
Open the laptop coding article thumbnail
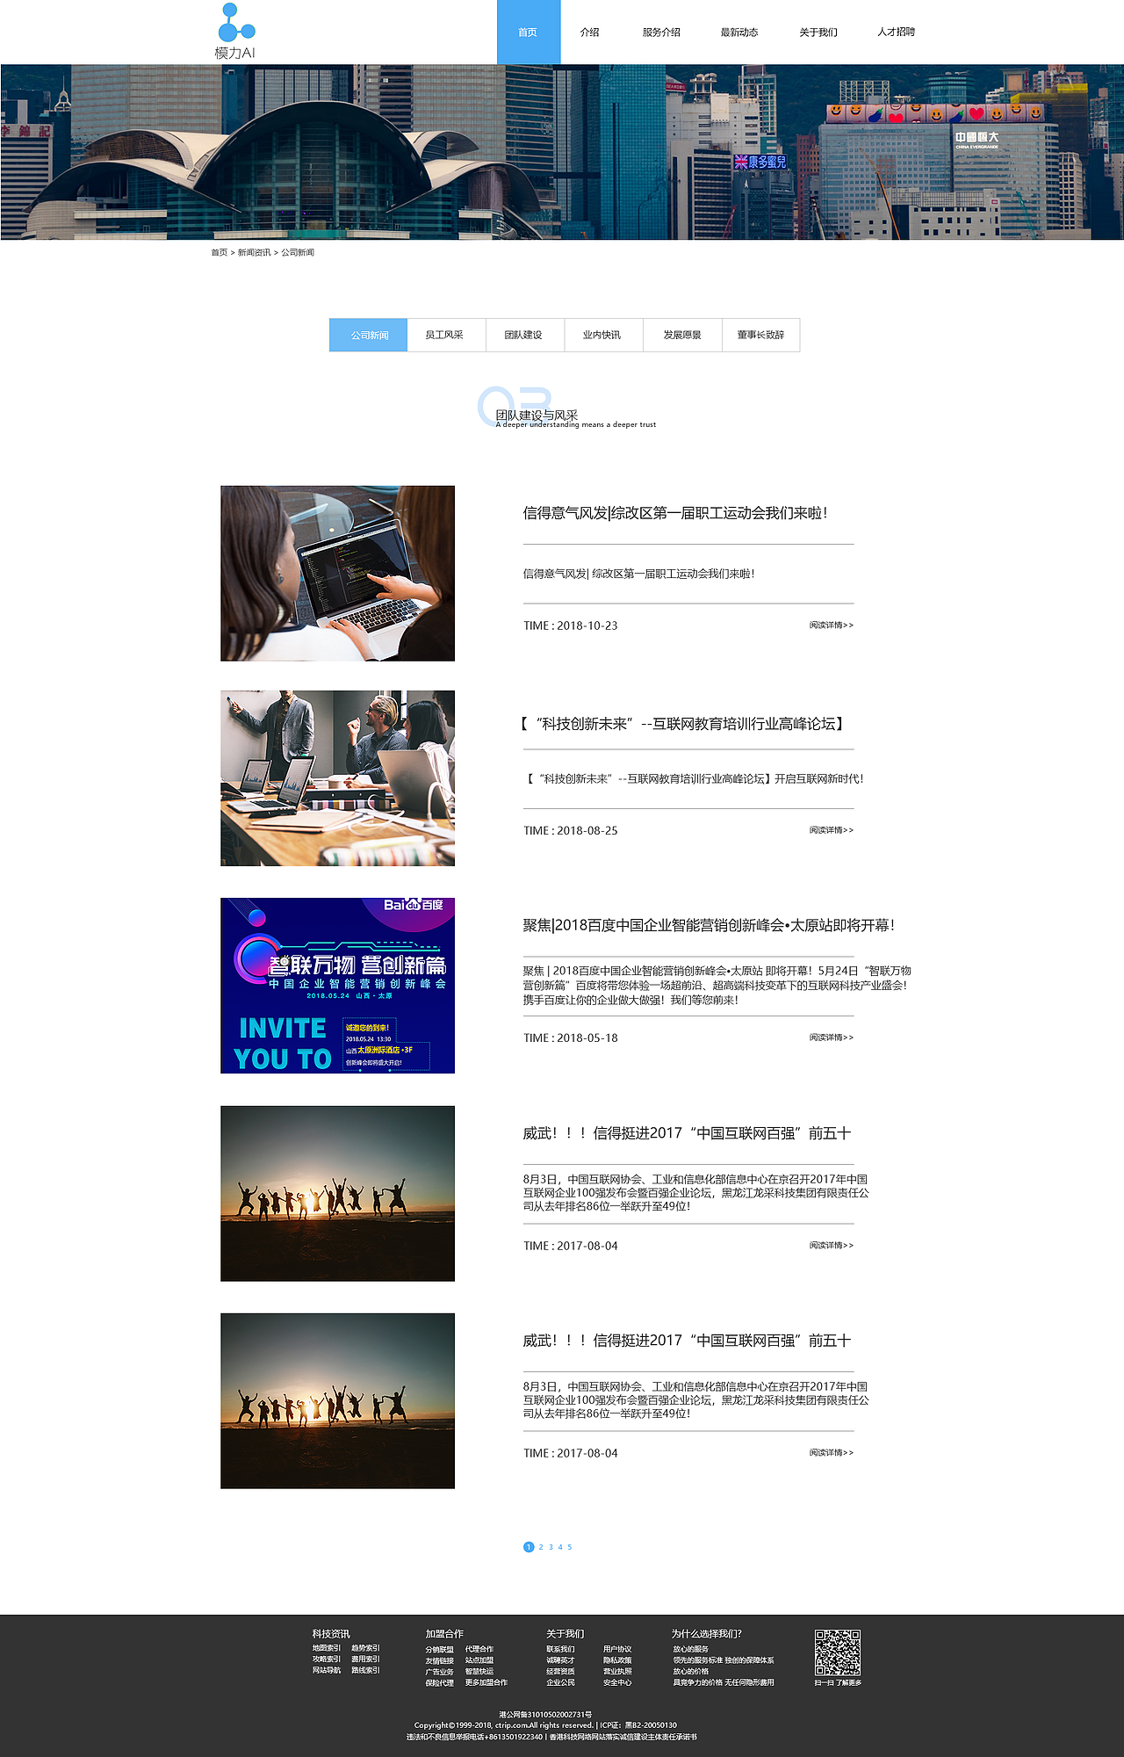[x=337, y=573]
